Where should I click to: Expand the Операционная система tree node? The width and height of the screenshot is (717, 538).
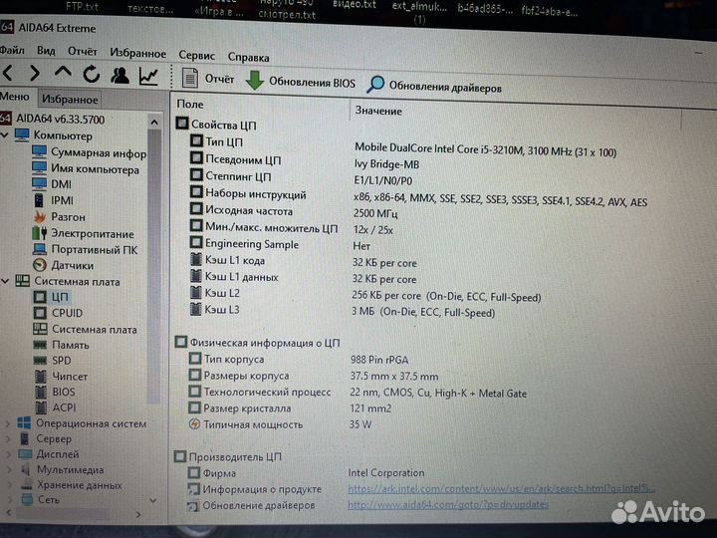[x=8, y=422]
